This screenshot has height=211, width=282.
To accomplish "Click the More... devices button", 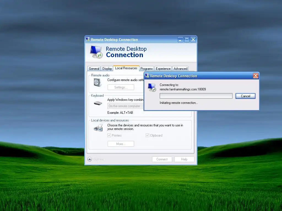I will [x=121, y=144].
